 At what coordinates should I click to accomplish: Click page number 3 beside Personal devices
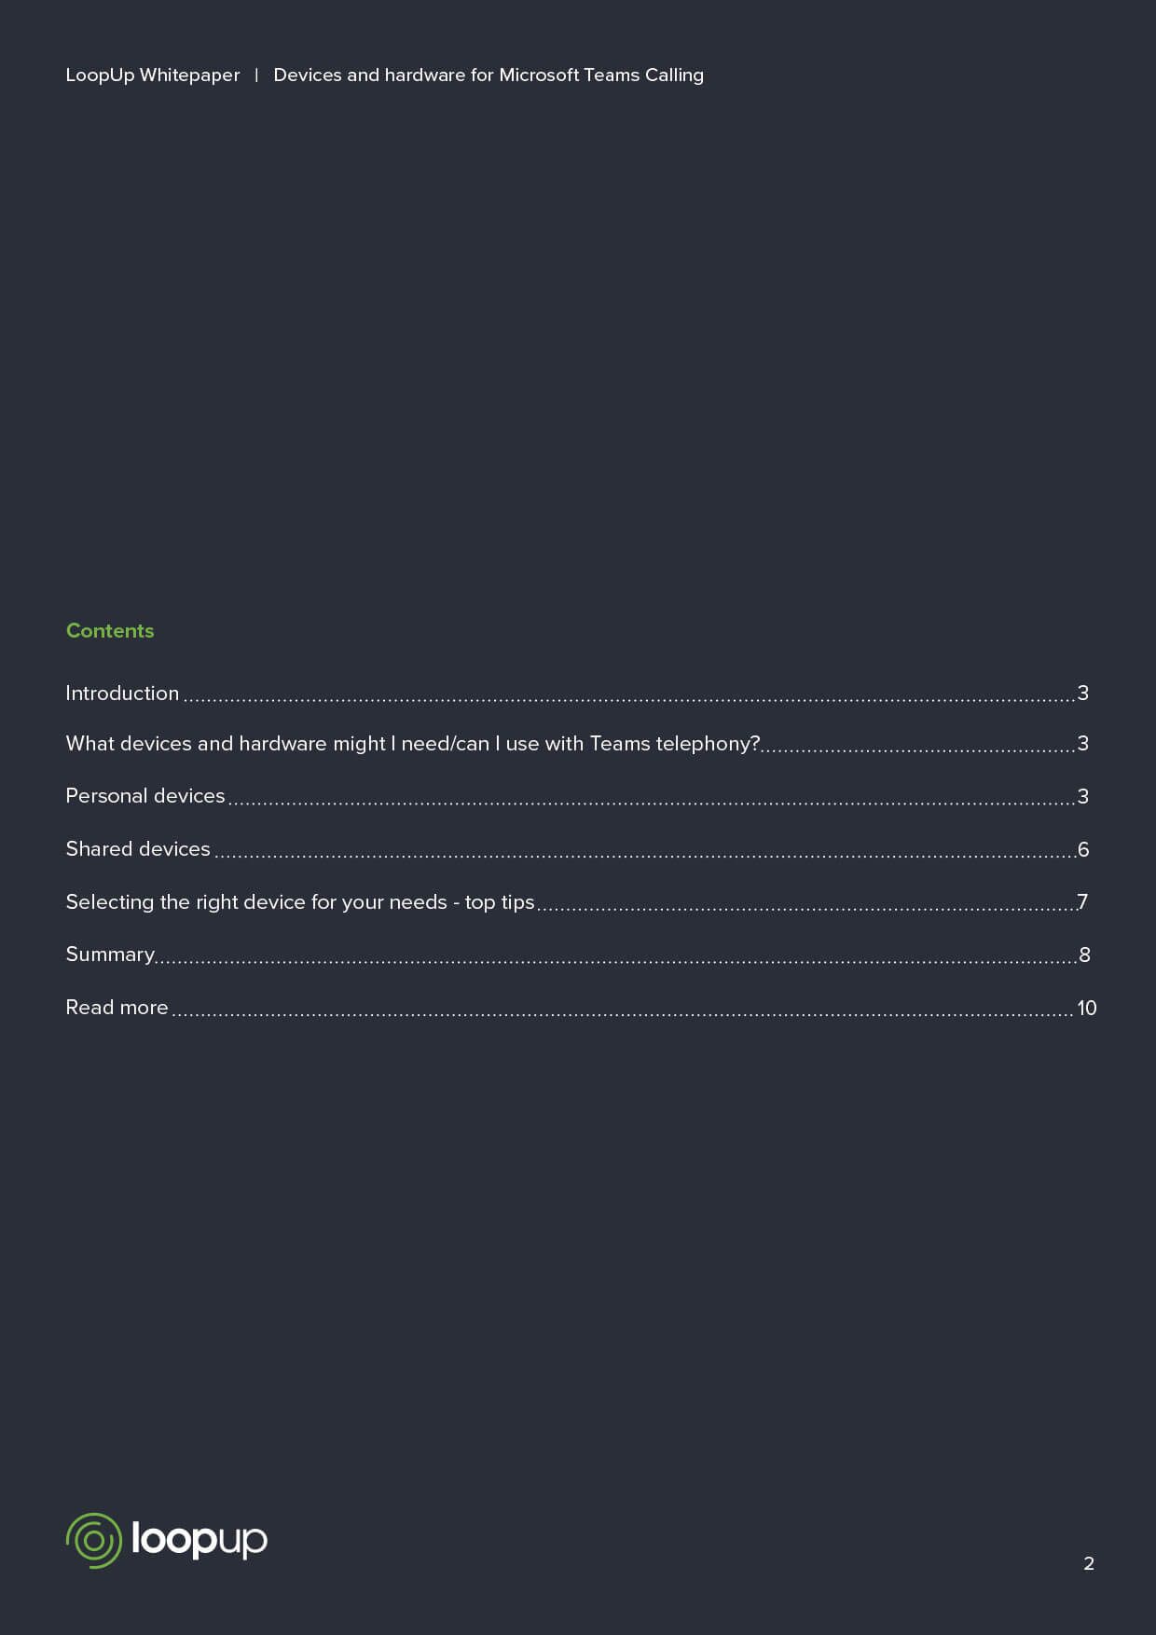pyautogui.click(x=1083, y=796)
